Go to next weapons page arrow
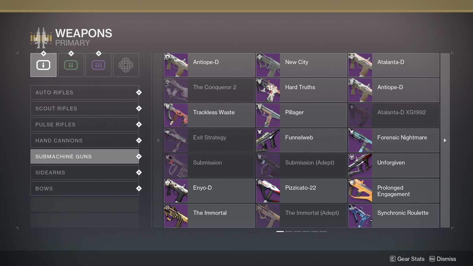The image size is (473, 266). (445, 140)
